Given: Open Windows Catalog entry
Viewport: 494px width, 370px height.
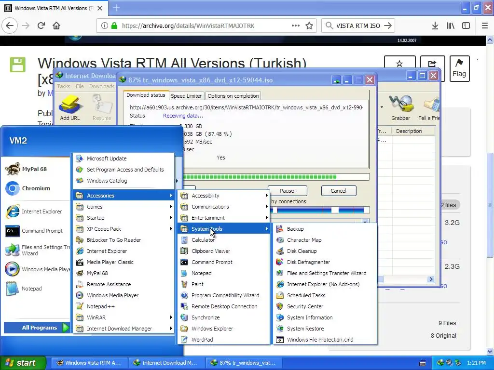Looking at the screenshot, I should point(124,181).
